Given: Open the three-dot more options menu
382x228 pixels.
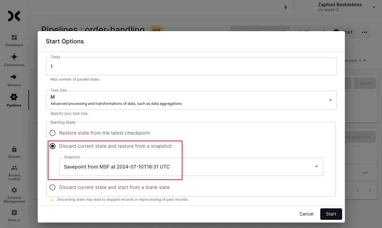Looking at the screenshot, I should point(364,32).
